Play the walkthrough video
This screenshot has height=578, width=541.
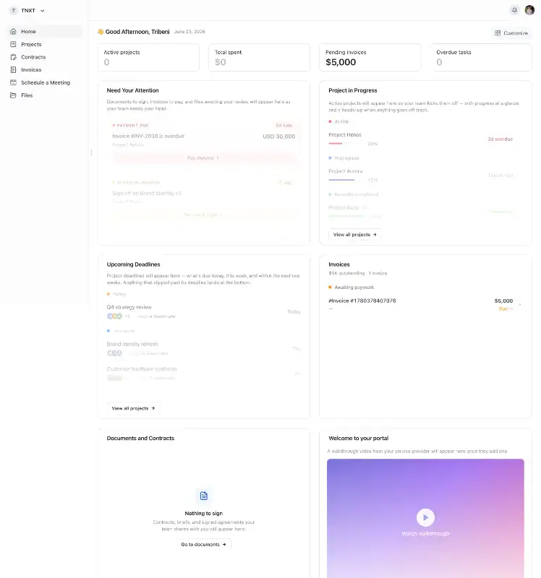click(425, 517)
